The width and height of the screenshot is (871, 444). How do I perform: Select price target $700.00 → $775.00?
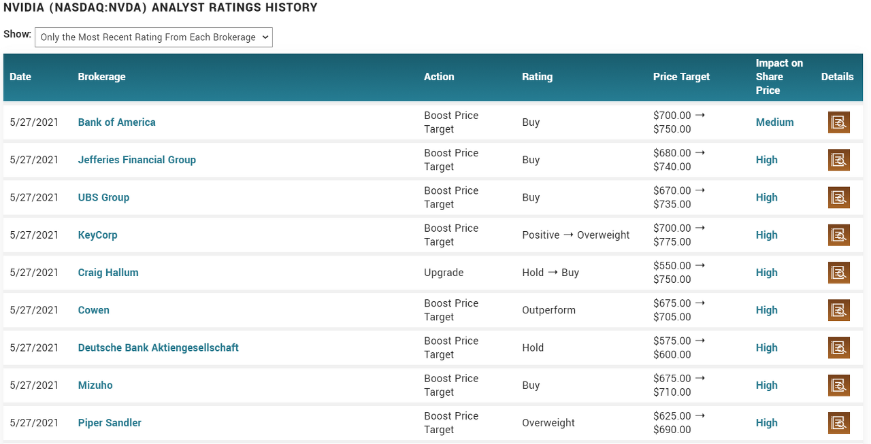click(x=679, y=235)
